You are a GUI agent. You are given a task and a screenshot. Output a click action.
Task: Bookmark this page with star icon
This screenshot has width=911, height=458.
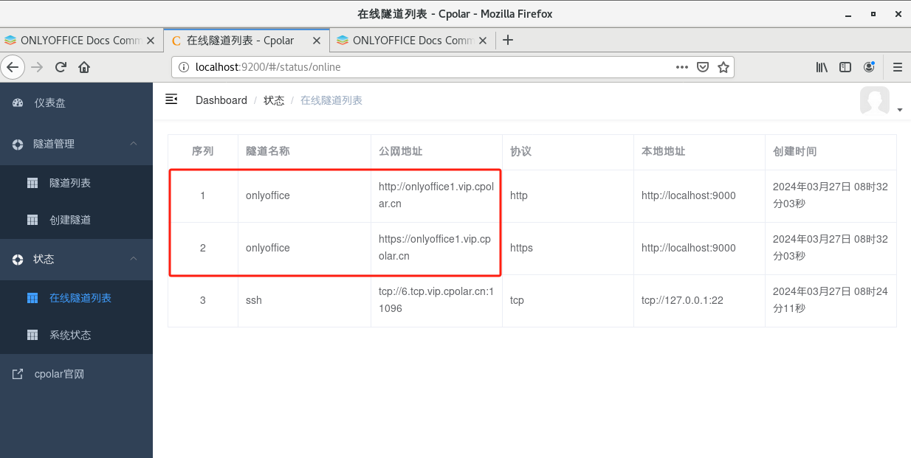(x=723, y=67)
